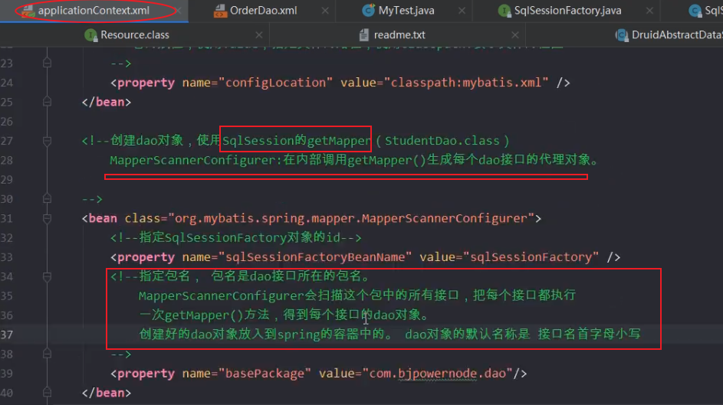Click the "configLocation" attribute value

point(275,83)
